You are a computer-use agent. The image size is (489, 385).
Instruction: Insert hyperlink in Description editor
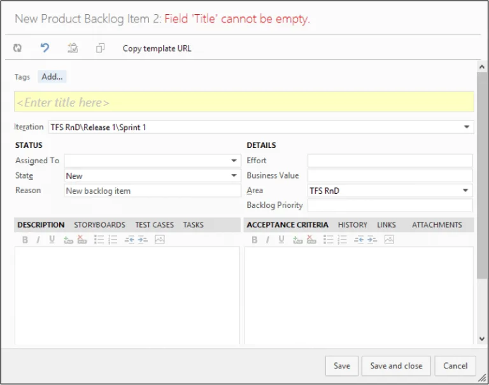pos(68,240)
